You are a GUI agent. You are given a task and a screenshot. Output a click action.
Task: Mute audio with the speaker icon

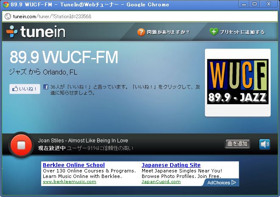click(x=264, y=144)
